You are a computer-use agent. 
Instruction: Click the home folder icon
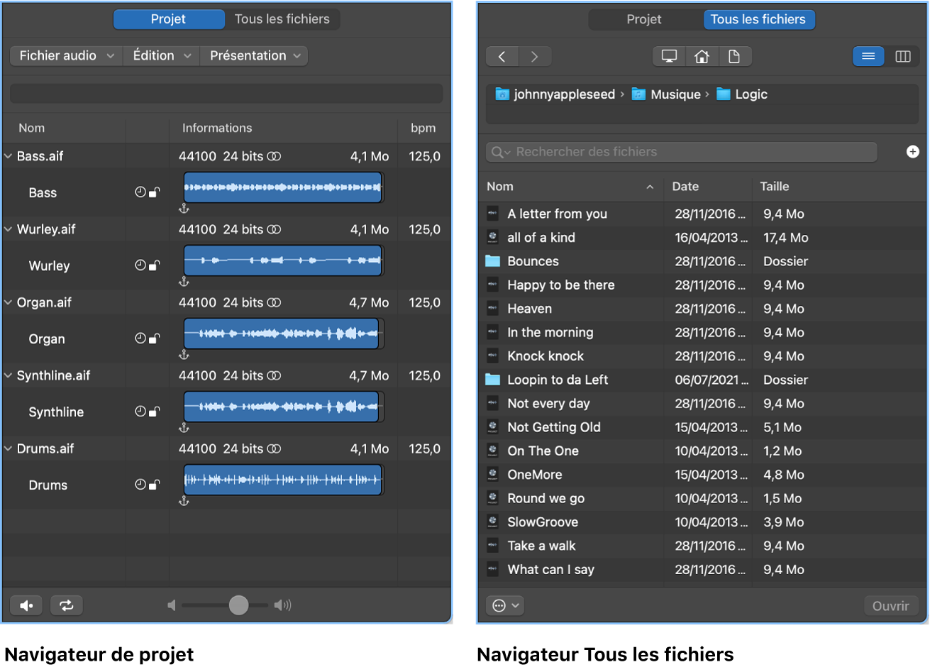click(x=702, y=56)
